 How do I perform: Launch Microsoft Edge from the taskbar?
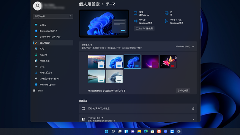pyautogui.click(x=146, y=131)
